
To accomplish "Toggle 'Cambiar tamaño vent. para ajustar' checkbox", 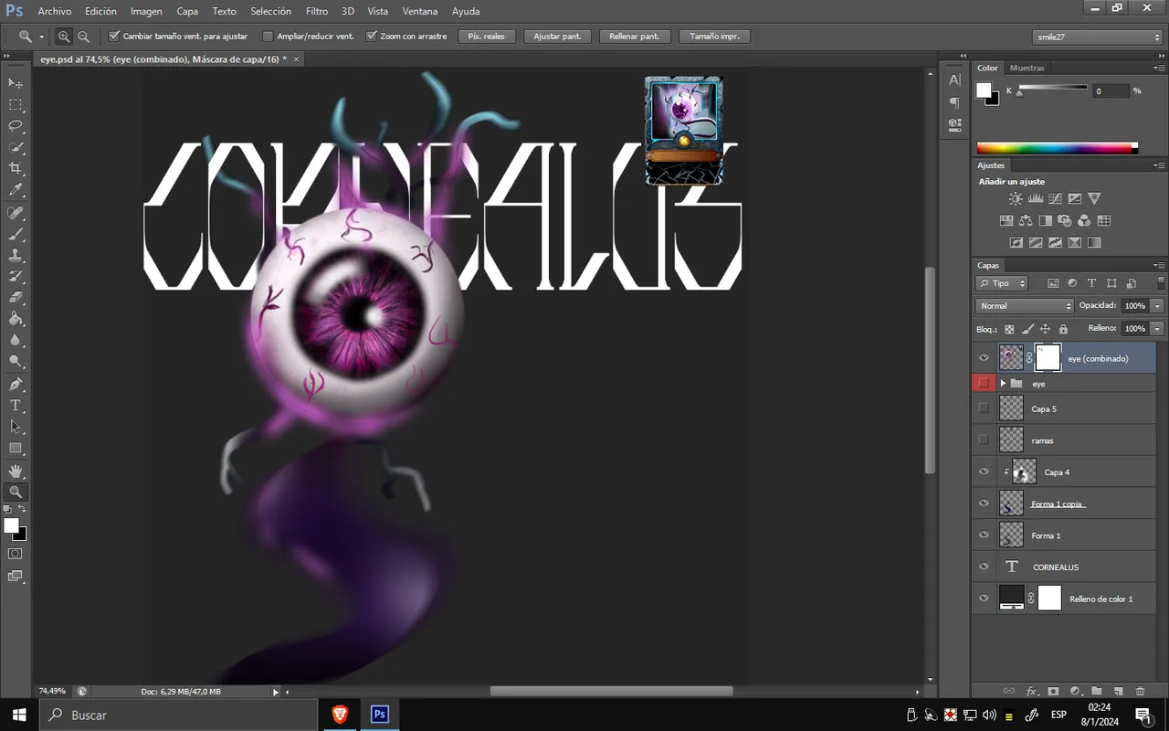I will 114,37.
